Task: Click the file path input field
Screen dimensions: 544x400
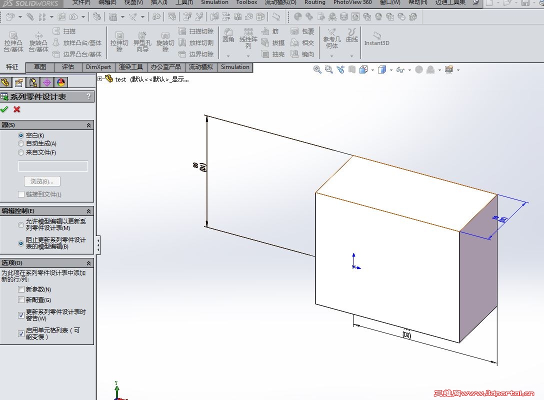Action: click(53, 166)
